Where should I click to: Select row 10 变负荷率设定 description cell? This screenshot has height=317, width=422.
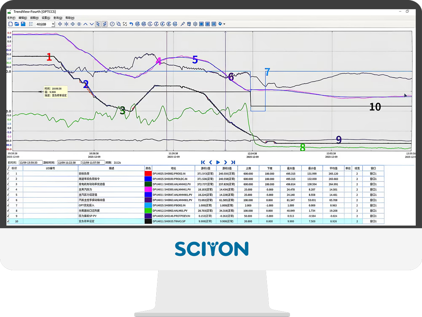click(111, 221)
